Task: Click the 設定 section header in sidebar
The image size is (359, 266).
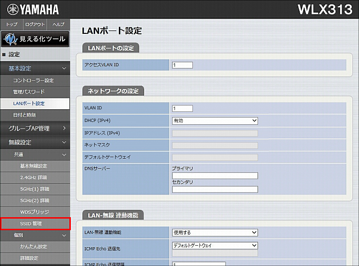Action: tap(35, 55)
